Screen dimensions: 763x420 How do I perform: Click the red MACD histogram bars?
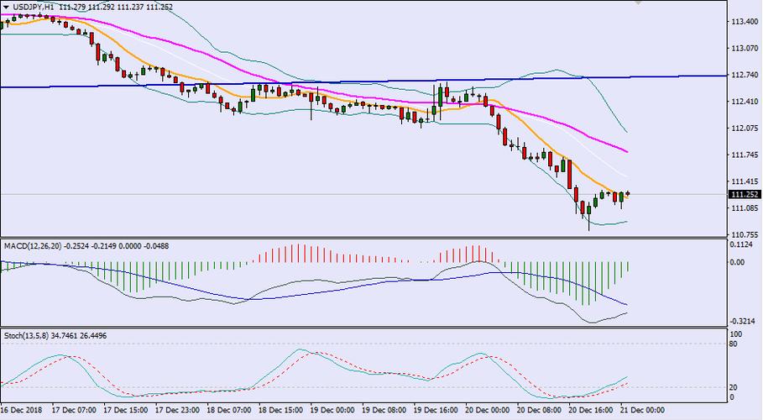coord(298,254)
